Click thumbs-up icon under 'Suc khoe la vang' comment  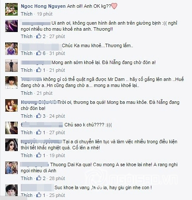coord(39,195)
